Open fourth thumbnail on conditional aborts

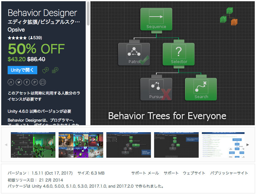176,145
